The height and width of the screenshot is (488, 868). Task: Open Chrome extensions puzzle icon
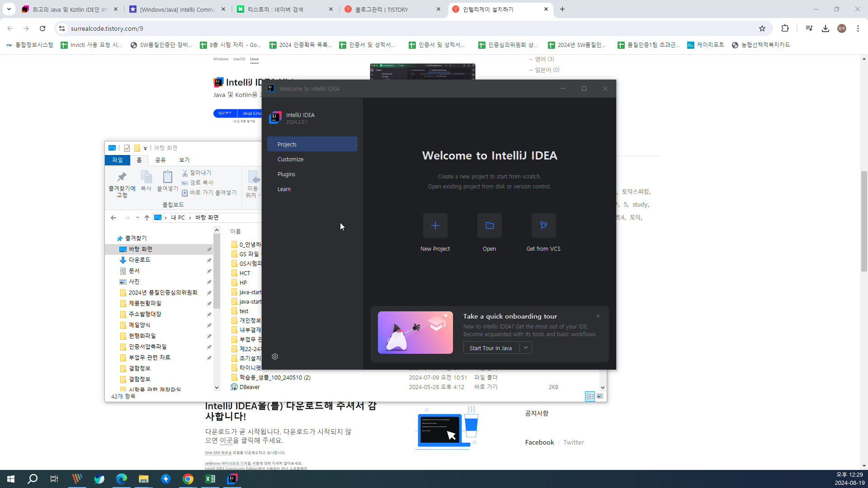785,28
